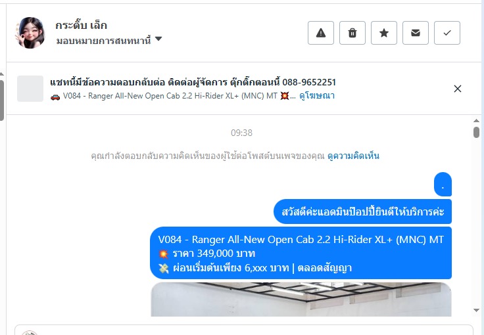The image size is (484, 335).
Task: Open ดูความคิดเห็น link to view comment
Action: pyautogui.click(x=353, y=156)
